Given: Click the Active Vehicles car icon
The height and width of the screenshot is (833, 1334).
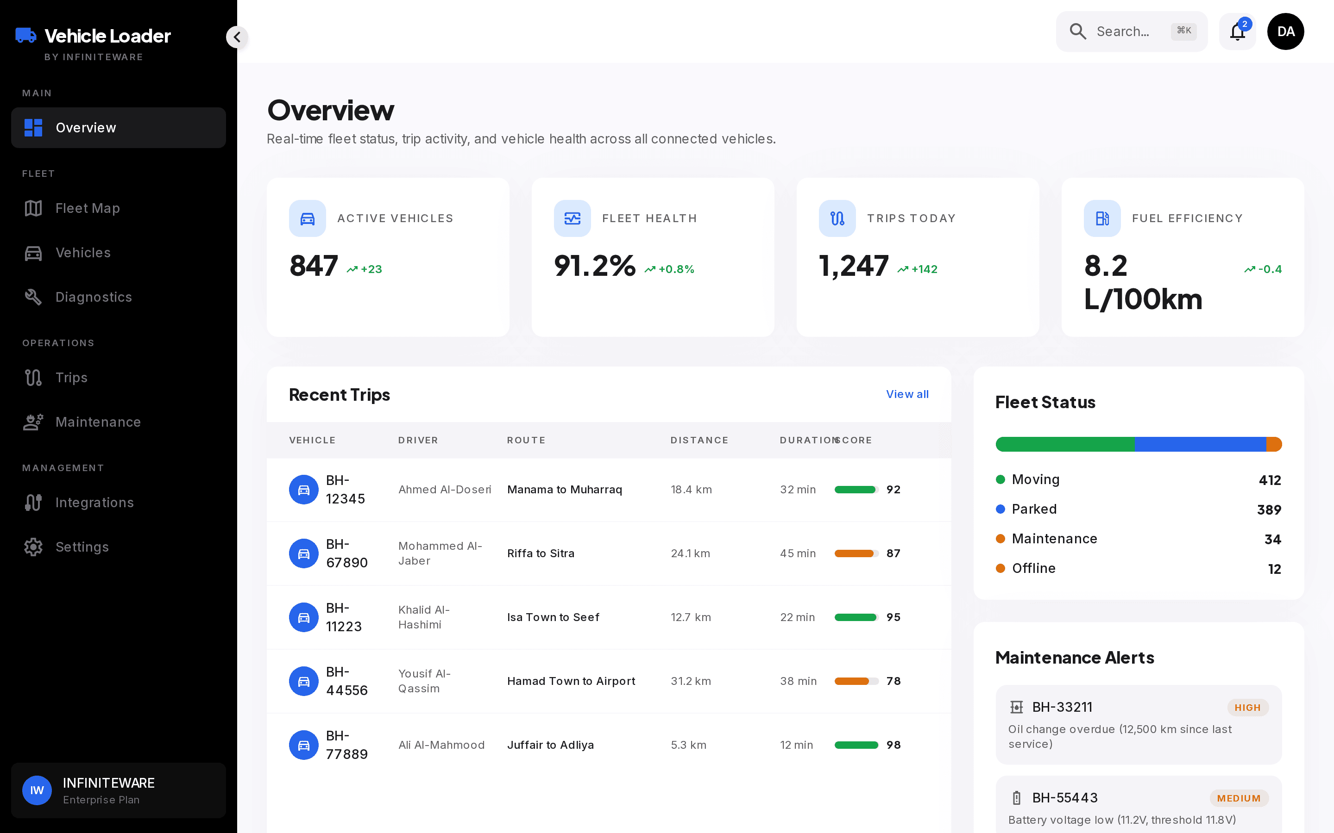Looking at the screenshot, I should pos(308,219).
